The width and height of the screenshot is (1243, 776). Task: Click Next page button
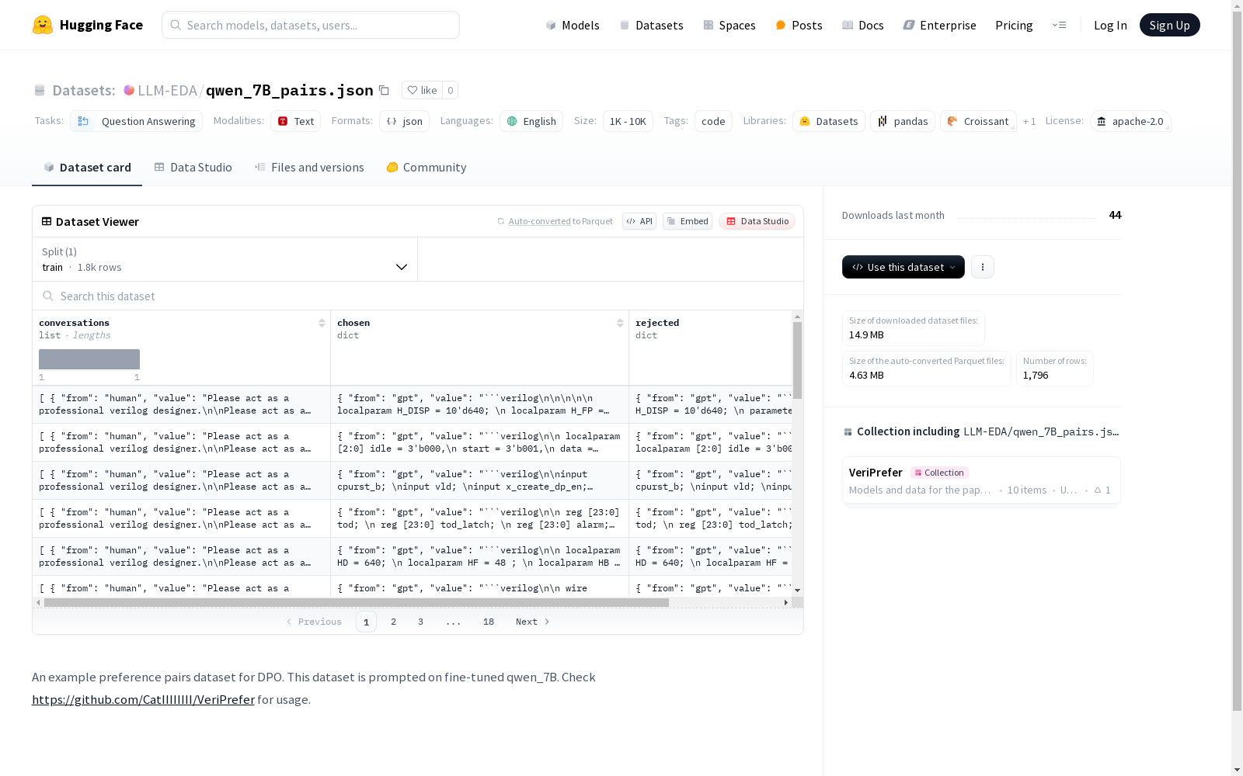(x=533, y=622)
